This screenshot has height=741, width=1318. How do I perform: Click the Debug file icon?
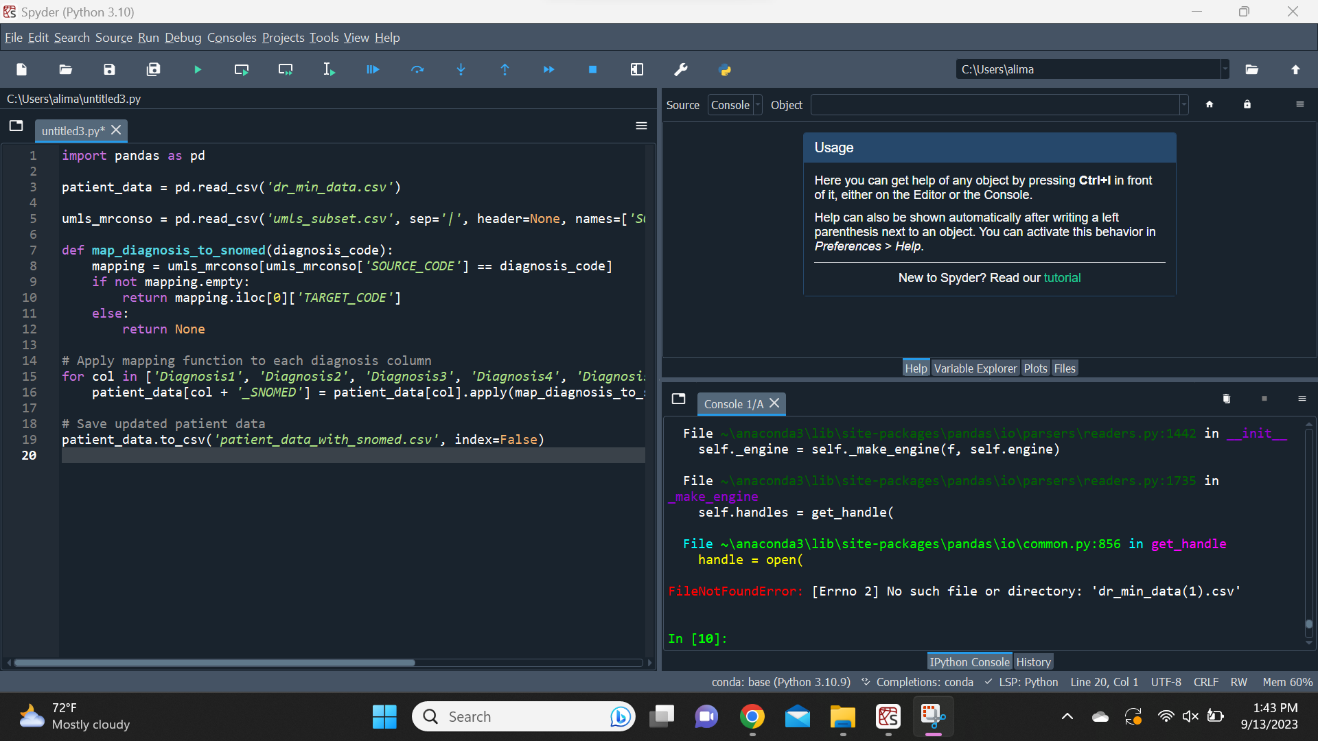[x=373, y=69]
